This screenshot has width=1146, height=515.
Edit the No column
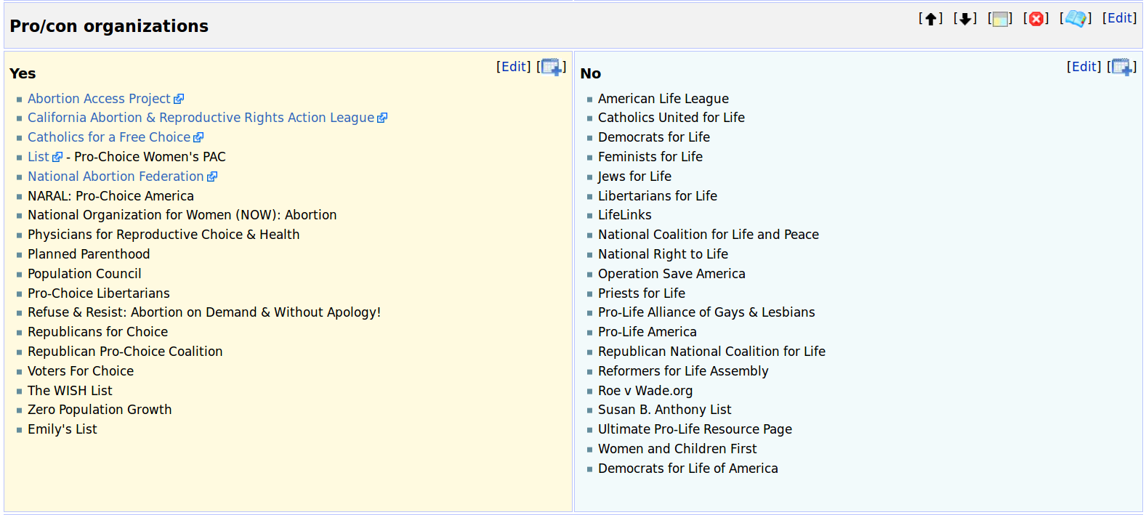[x=1084, y=67]
